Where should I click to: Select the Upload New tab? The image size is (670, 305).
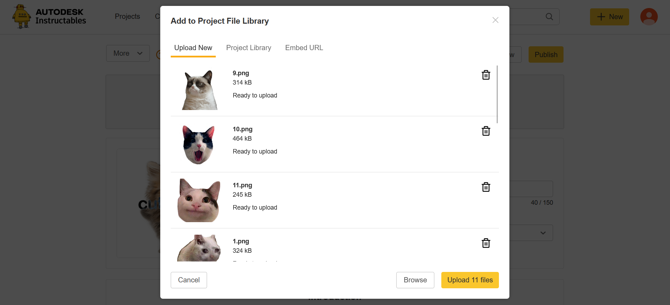pos(193,48)
